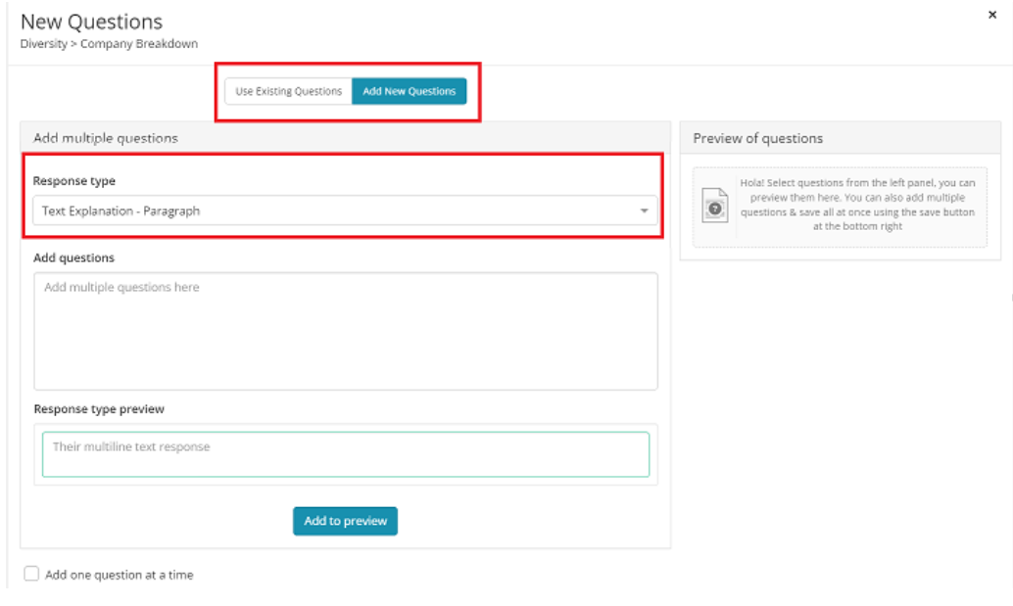Screen dimensions: 1013x606
Task: Click the Add questions label
Action: tap(73, 258)
